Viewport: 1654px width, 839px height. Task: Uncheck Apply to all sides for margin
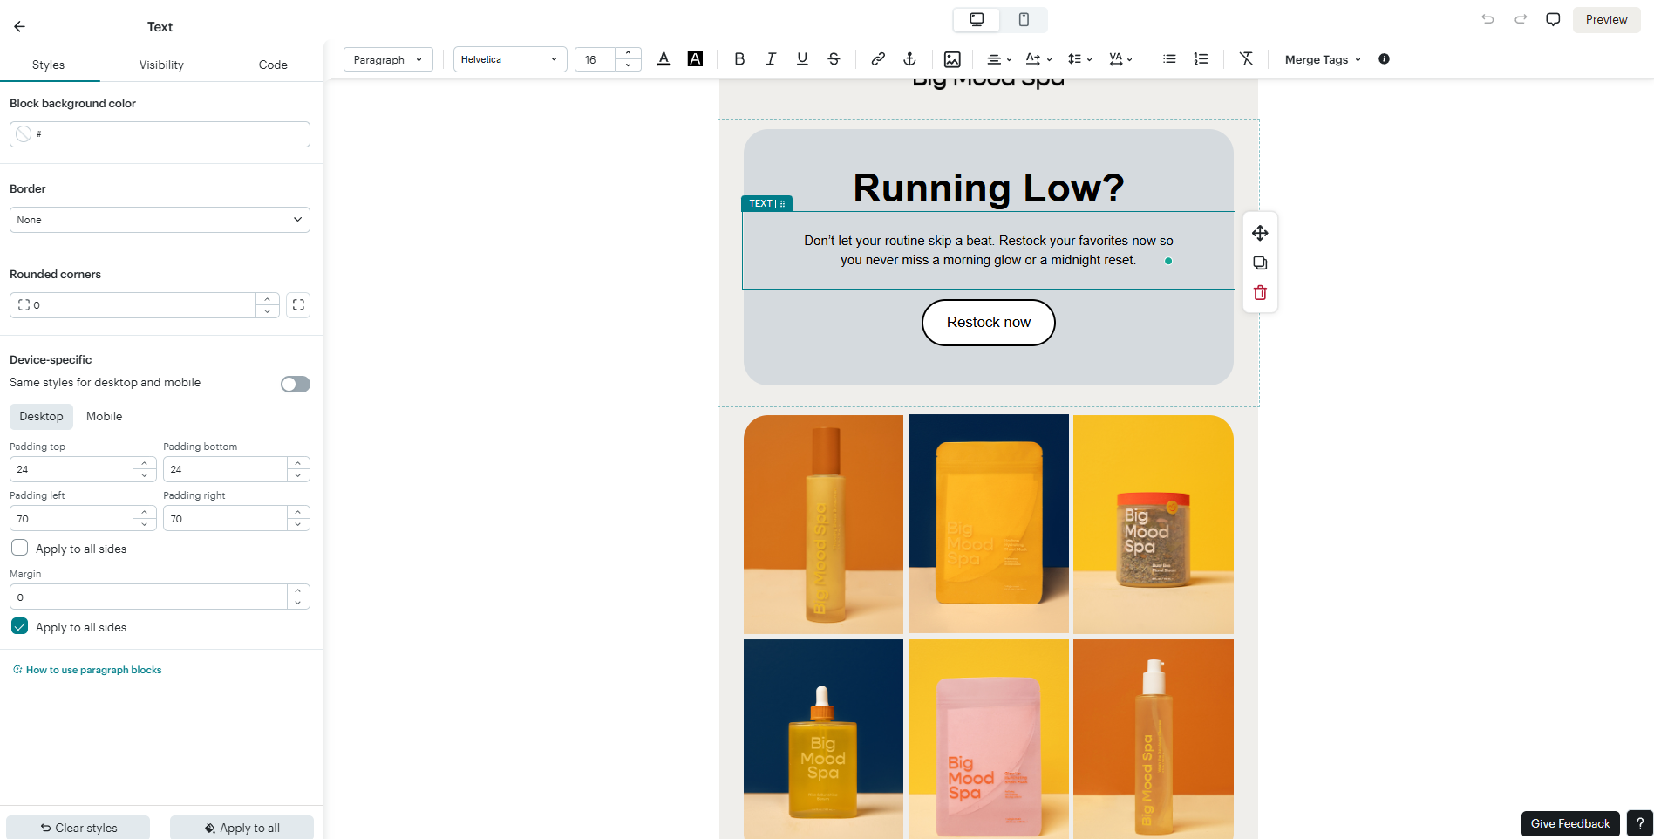tap(19, 626)
